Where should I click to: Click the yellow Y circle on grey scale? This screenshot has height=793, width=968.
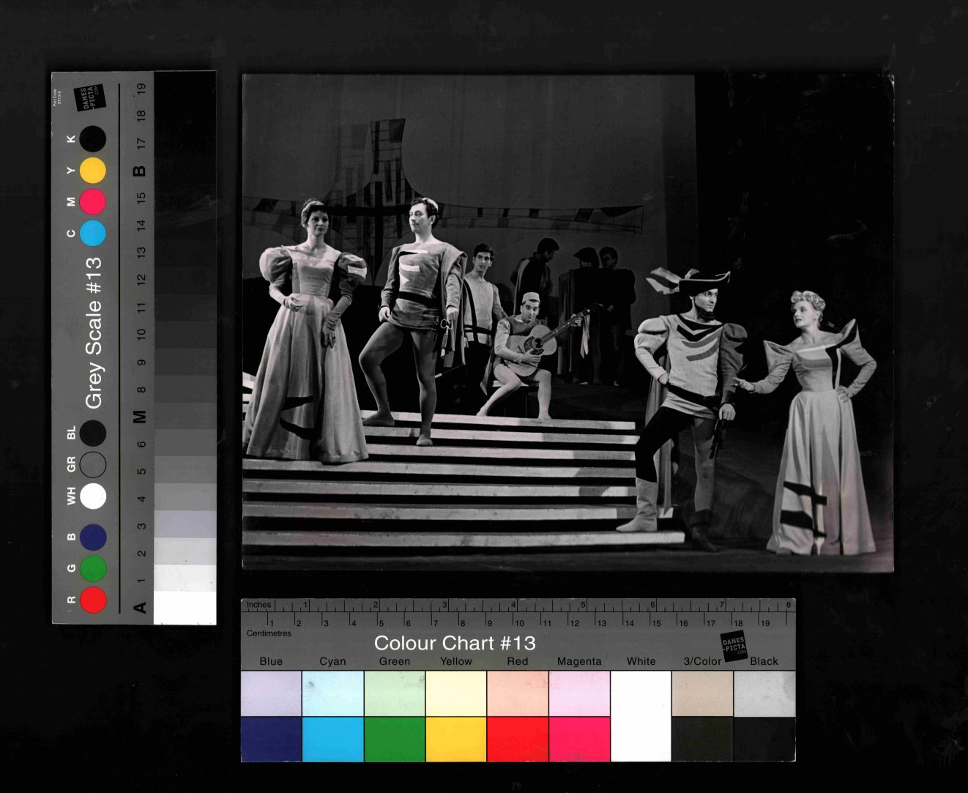[x=92, y=171]
